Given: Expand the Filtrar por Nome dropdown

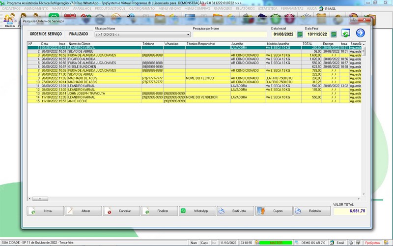Looking at the screenshot, I should tap(188, 35).
